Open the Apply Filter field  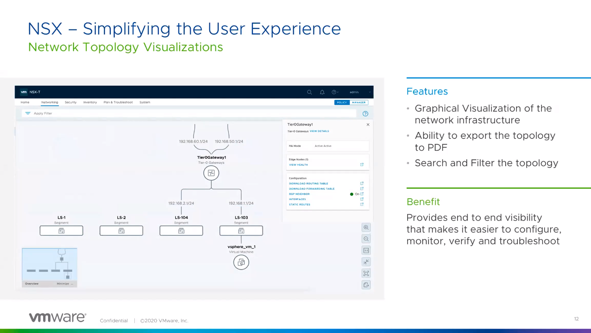click(43, 113)
